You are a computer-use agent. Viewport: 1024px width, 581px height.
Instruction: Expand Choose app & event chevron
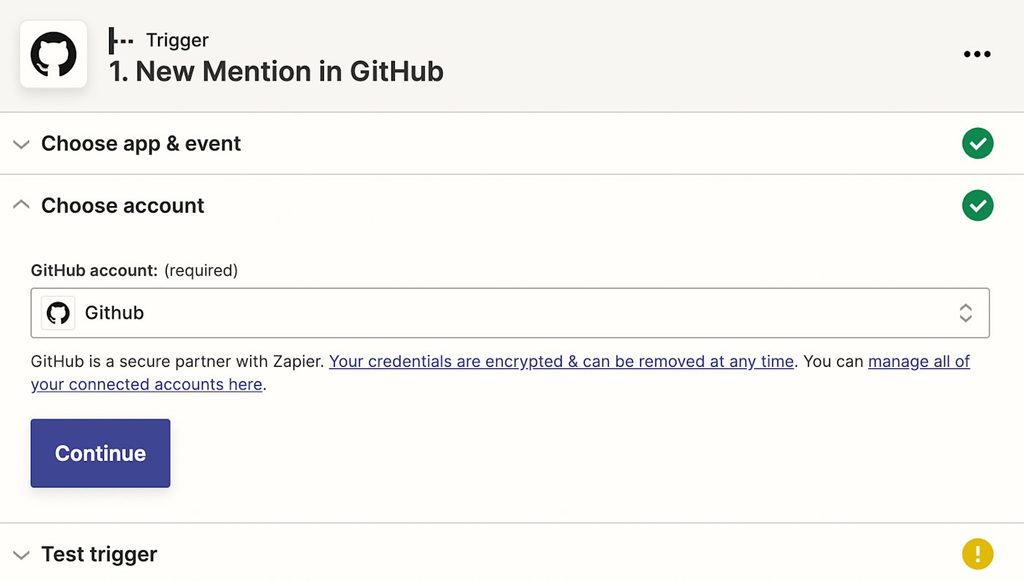[x=21, y=144]
